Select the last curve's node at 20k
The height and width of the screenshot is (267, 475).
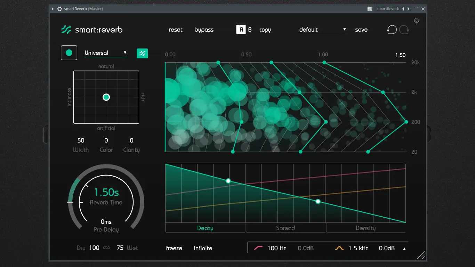click(324, 63)
